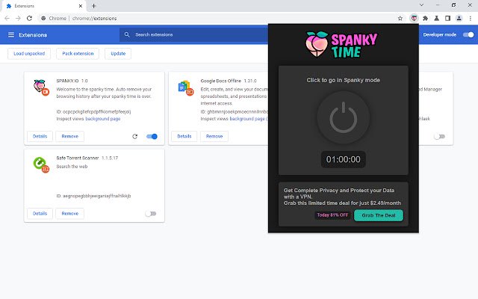
Task: Open the side panel icon
Action: tap(447, 18)
